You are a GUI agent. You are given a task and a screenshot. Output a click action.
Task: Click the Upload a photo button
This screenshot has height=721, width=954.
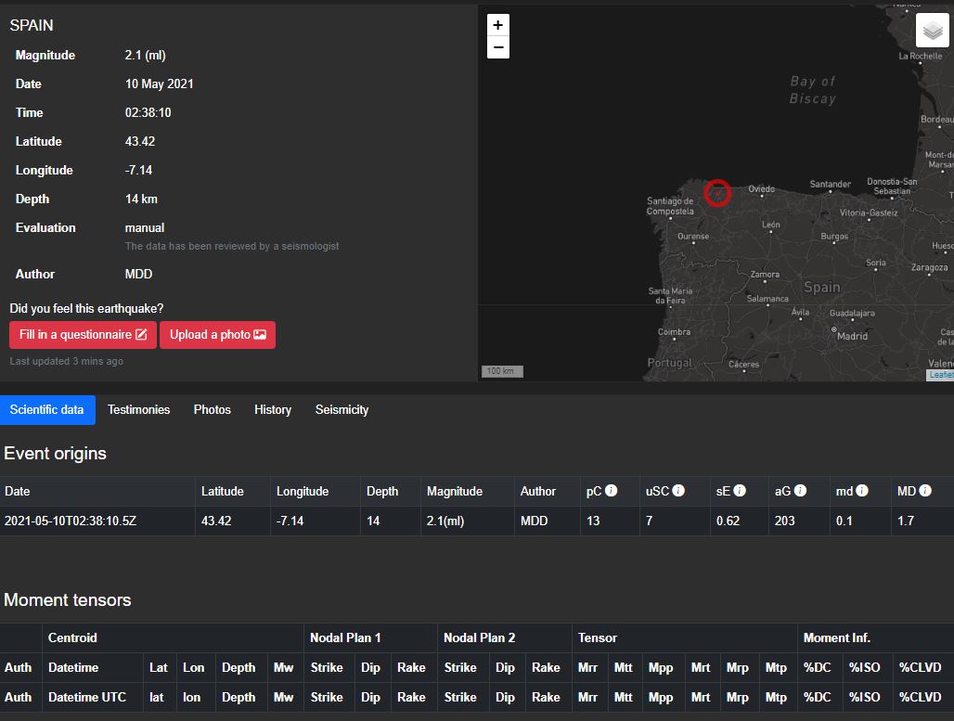coord(217,335)
